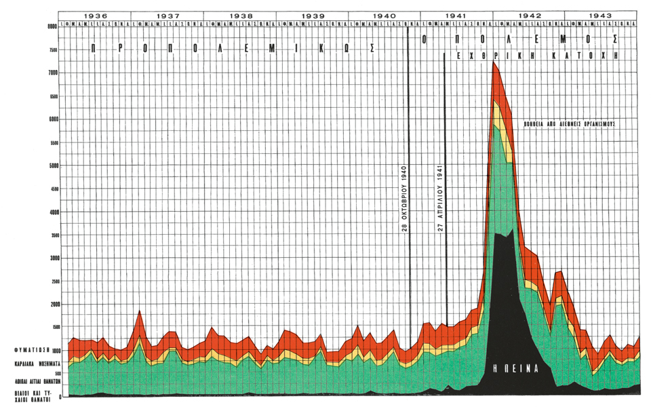The width and height of the screenshot is (651, 407).
Task: Click the 8000 value on the y-axis
Action: coord(51,26)
